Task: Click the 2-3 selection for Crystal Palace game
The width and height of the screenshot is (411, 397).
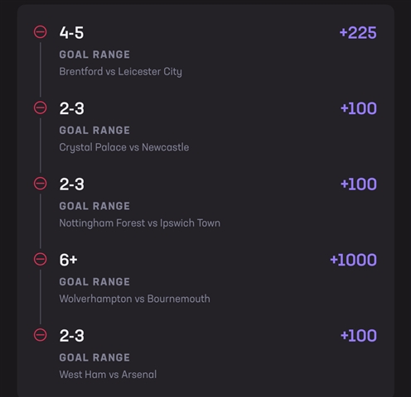Action: pyautogui.click(x=72, y=108)
